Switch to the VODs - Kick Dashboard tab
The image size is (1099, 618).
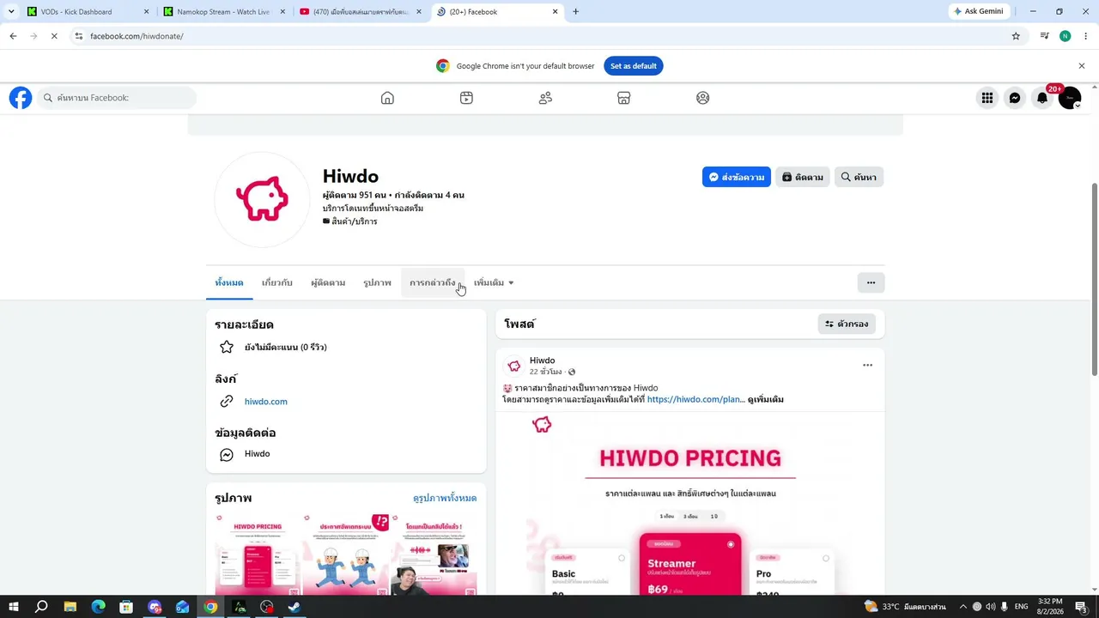(x=88, y=12)
